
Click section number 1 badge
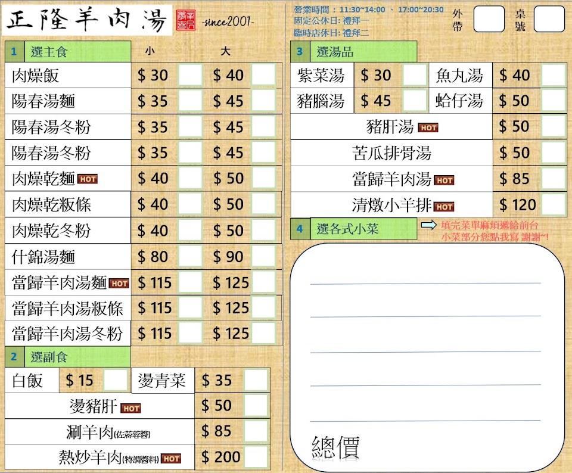click(x=14, y=51)
